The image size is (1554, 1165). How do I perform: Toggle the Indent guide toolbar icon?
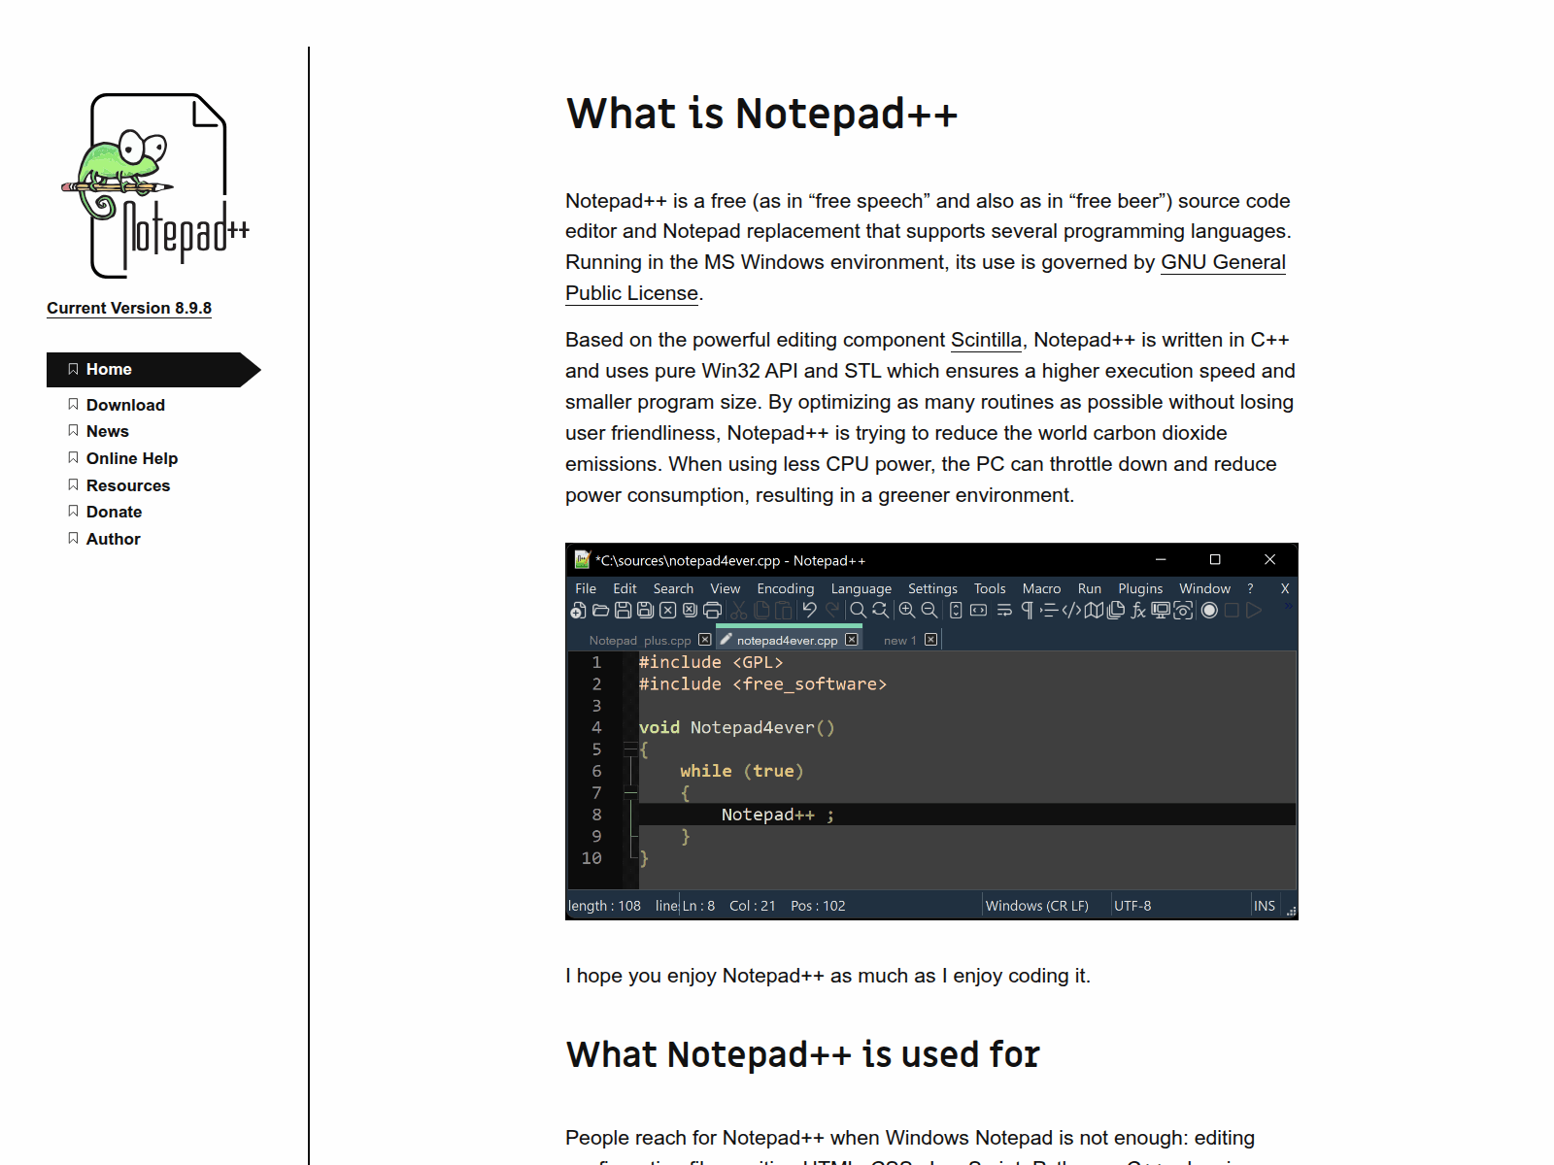[1049, 610]
